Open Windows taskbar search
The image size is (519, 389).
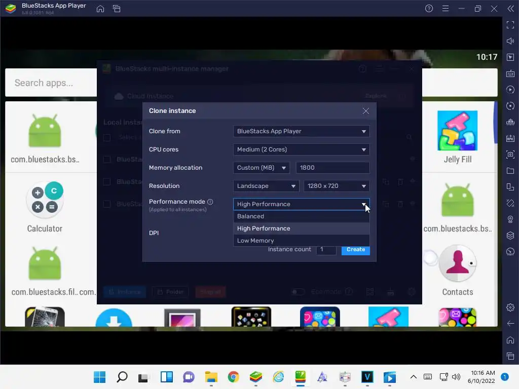122,377
